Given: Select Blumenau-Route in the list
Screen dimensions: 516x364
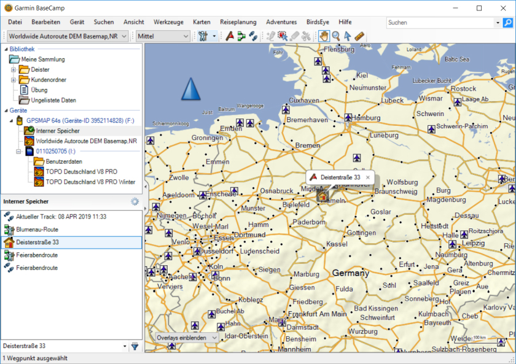Looking at the screenshot, I should 37,229.
